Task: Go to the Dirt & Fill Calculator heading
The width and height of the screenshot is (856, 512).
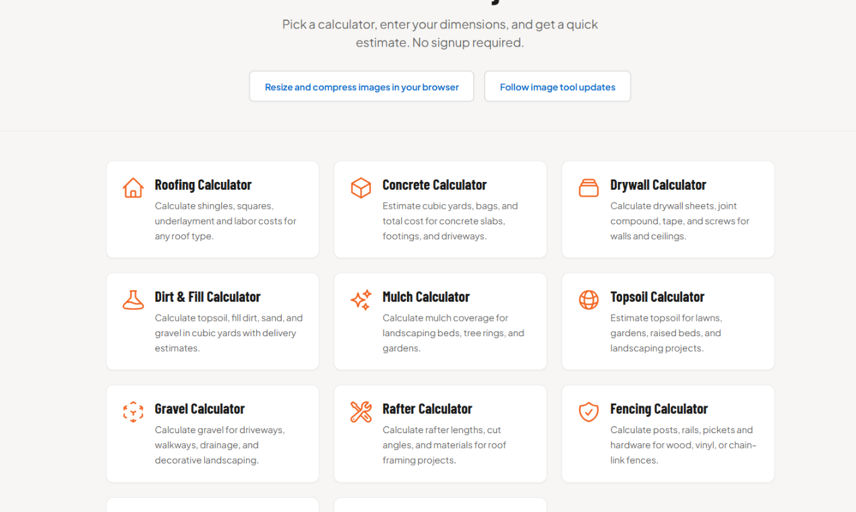Action: coord(207,296)
